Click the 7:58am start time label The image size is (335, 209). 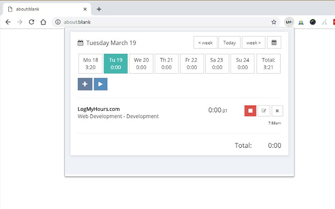pyautogui.click(x=274, y=123)
